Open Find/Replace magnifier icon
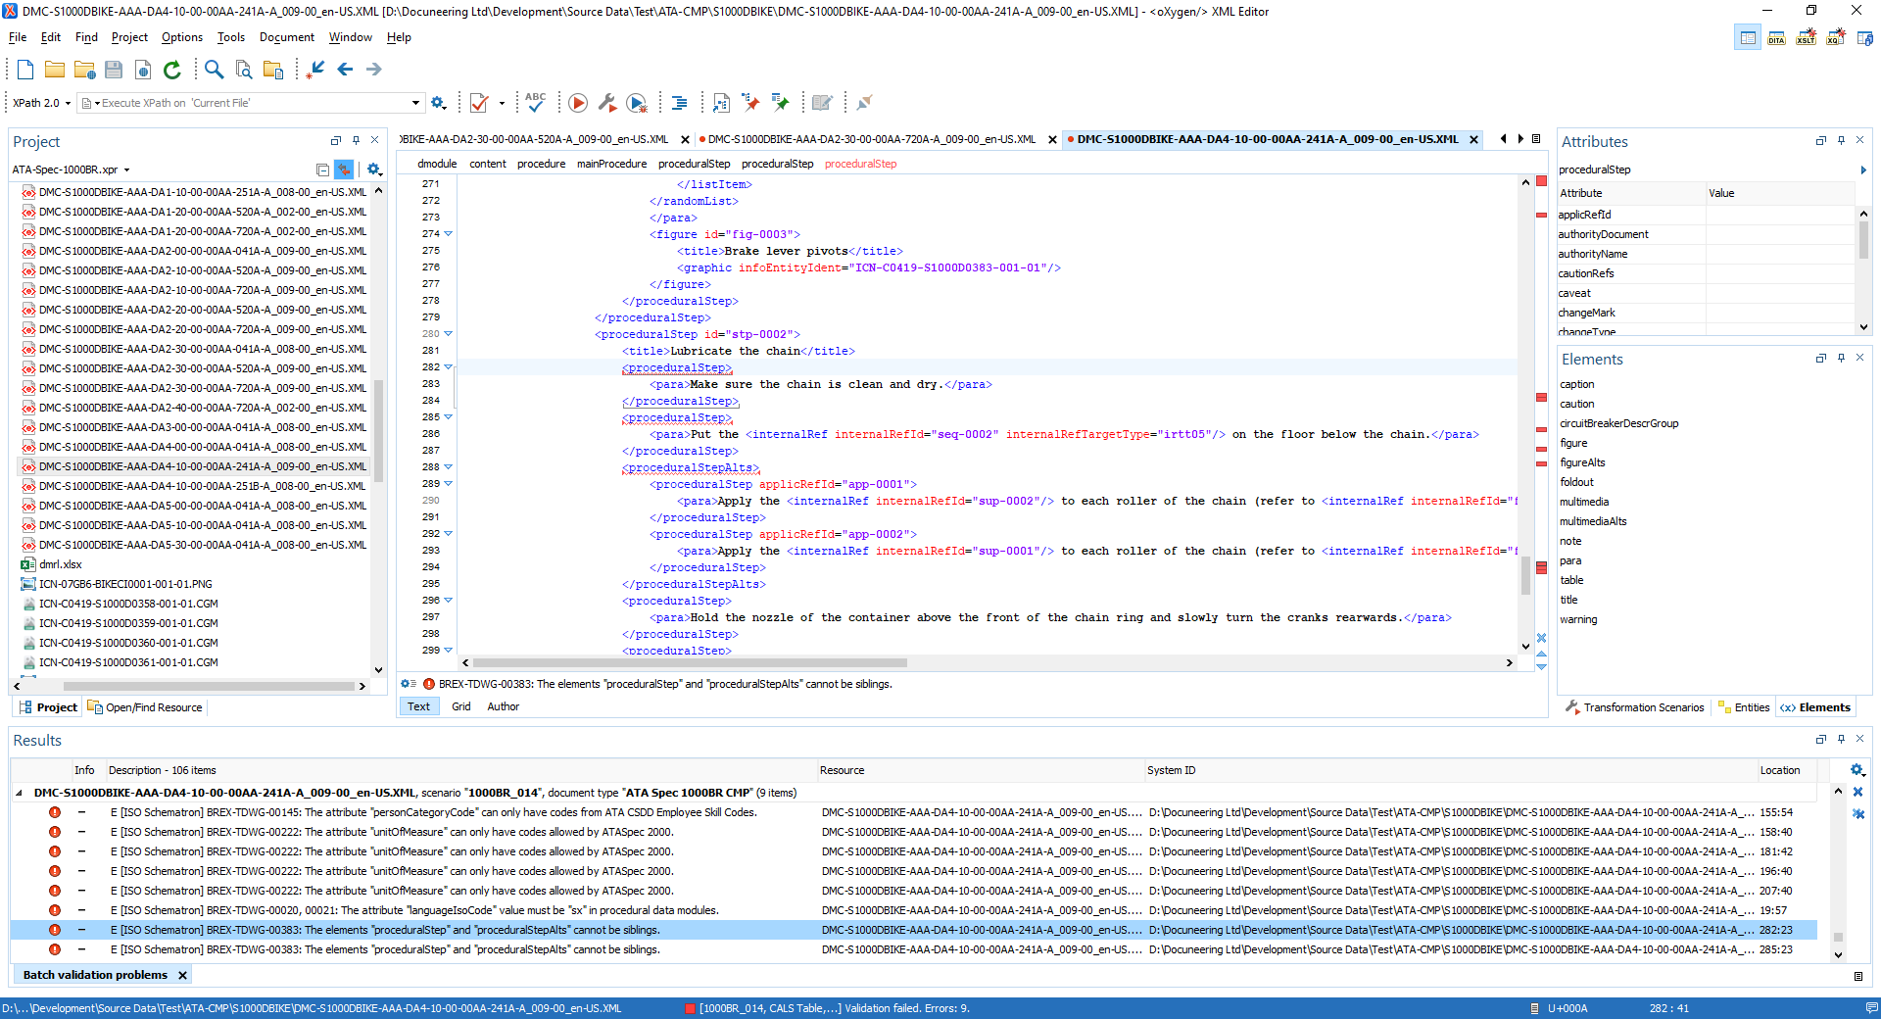 point(214,70)
